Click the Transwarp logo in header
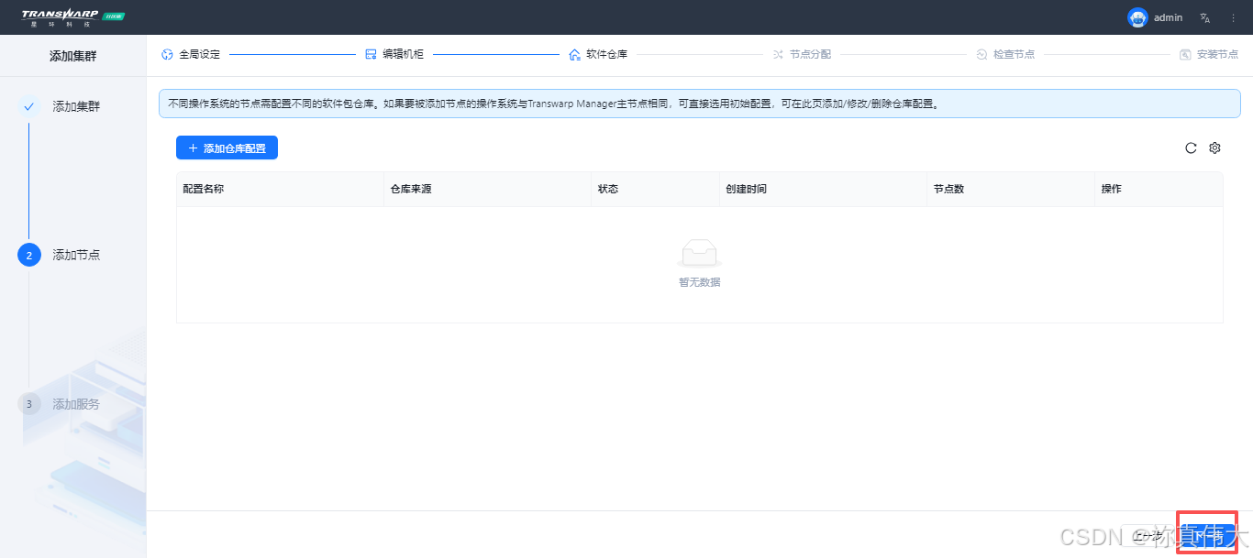 click(73, 17)
